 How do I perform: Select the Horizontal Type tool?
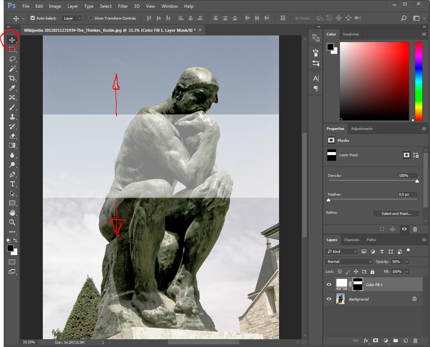(12, 184)
